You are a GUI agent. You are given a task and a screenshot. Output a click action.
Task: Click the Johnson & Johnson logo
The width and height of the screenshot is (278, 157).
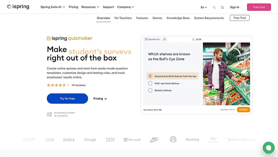(x=242, y=140)
